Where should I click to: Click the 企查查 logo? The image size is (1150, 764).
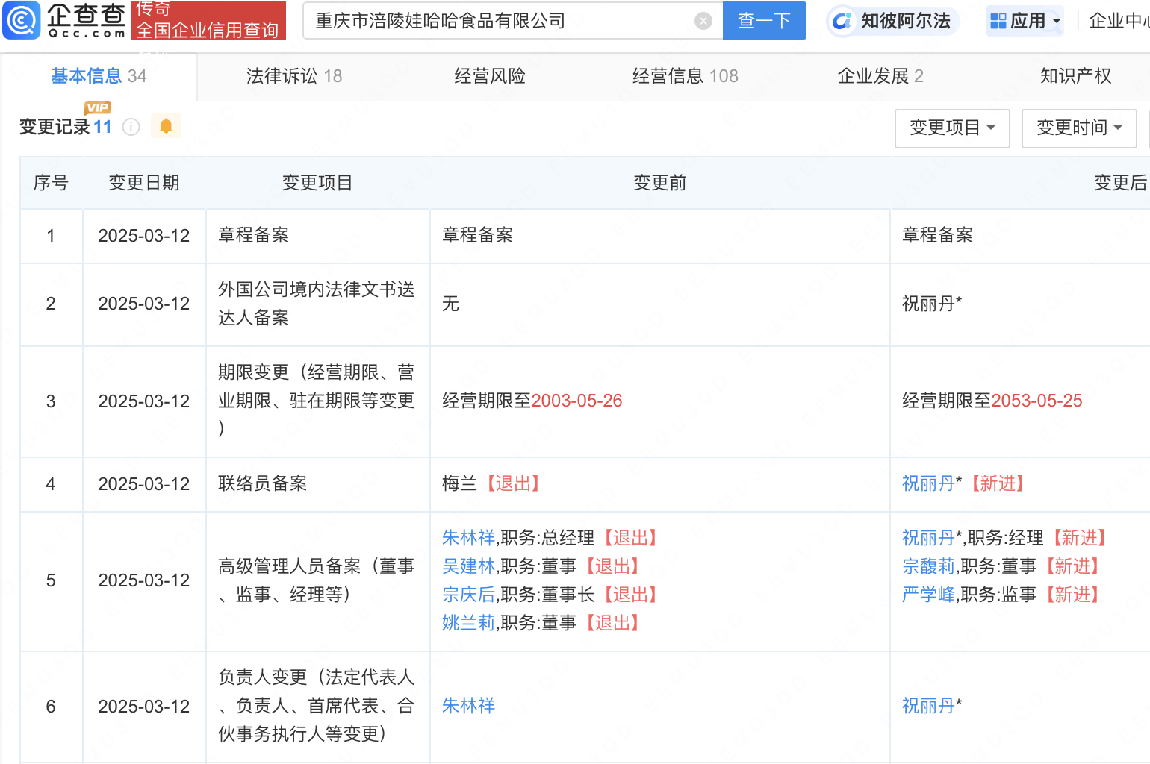click(63, 20)
